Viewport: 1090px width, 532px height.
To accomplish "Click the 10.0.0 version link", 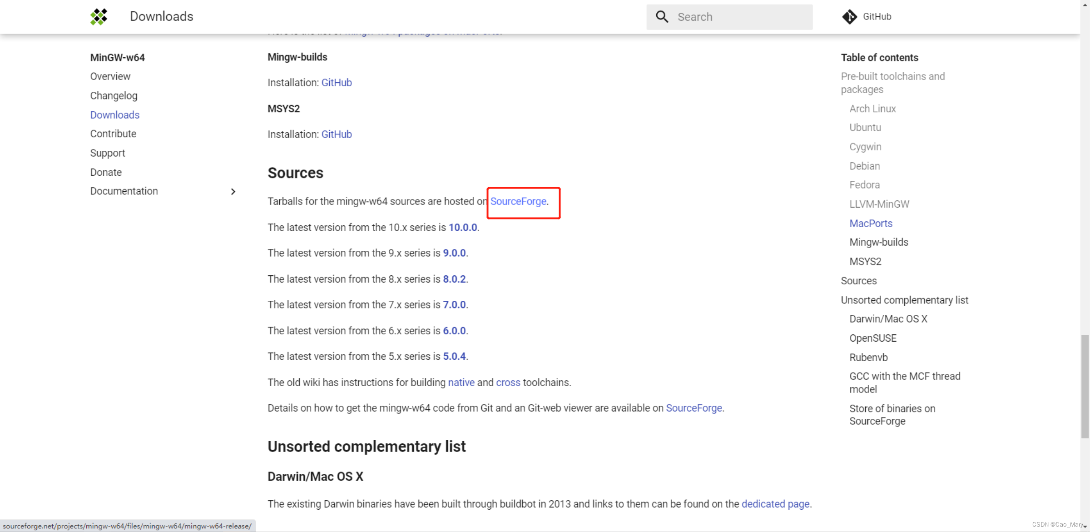I will 462,228.
